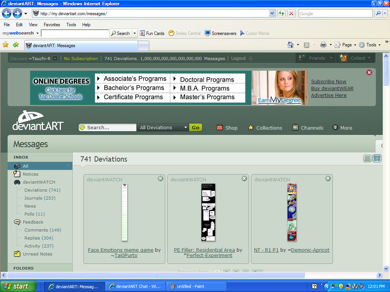Switch to thumbnail grid view icon
Screen dimensions: 390x292
(x=377, y=158)
